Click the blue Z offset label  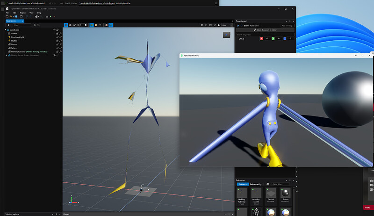tap(285, 39)
